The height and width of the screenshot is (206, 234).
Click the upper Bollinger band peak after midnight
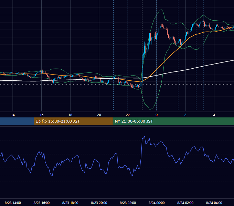pyautogui.click(x=161, y=10)
